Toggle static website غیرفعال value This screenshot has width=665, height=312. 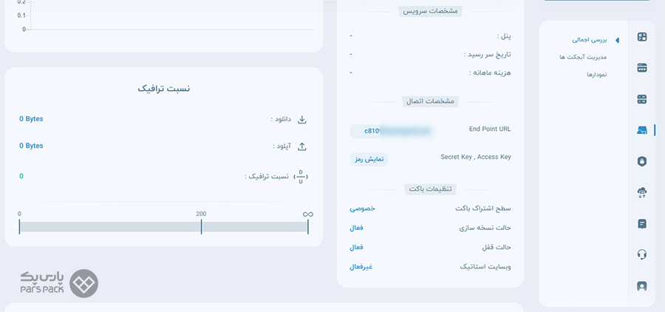click(x=361, y=267)
